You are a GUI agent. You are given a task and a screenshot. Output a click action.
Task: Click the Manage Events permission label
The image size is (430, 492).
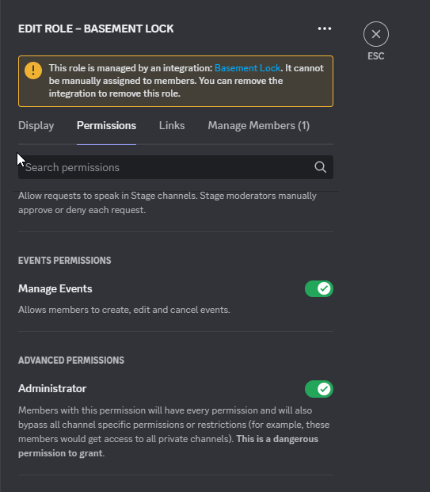click(x=55, y=288)
